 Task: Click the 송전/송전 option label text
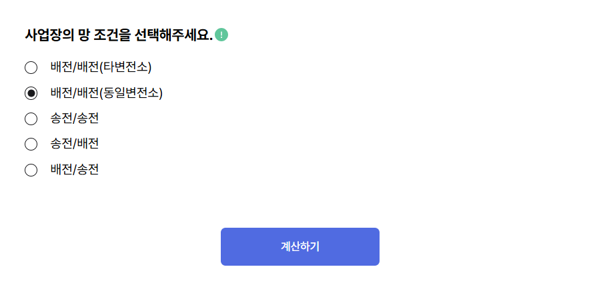coord(74,119)
